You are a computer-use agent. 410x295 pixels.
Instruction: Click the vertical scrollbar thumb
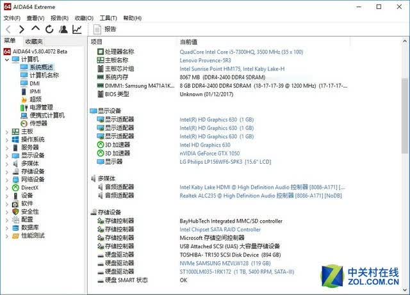pyautogui.click(x=404, y=115)
